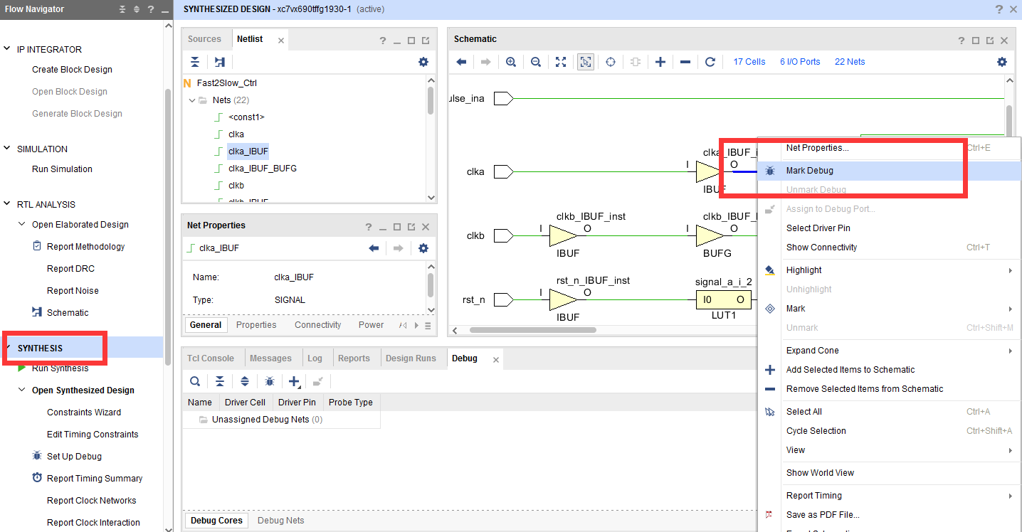
Task: Collapse Open Elaborated Design tree node
Action: [x=21, y=224]
